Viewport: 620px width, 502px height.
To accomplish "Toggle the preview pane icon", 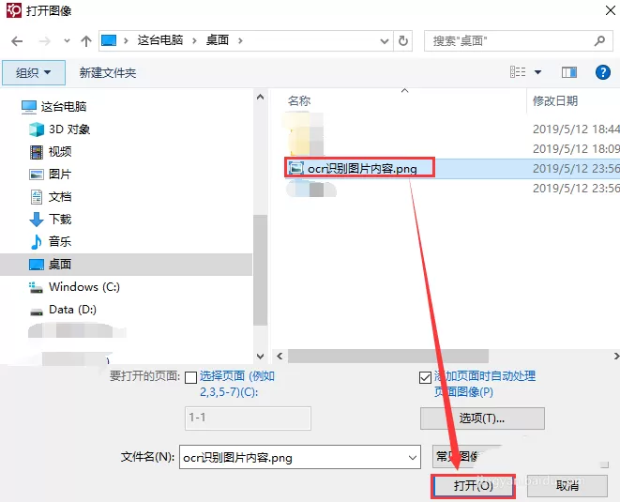I will pos(569,72).
